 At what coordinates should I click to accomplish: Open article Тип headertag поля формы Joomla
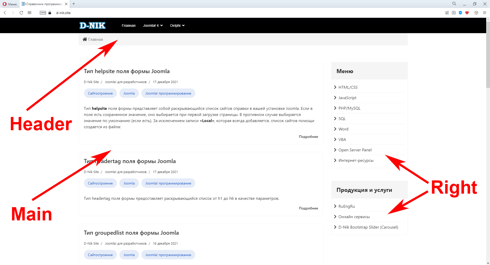130,161
